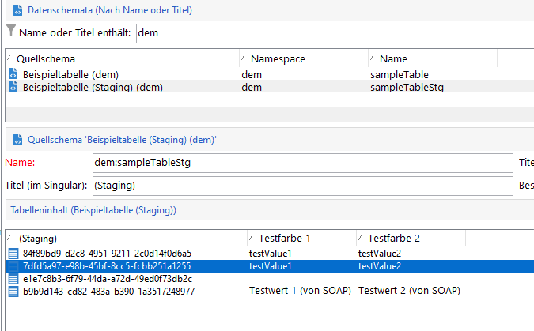Click the Quellschema details header icon

[x=15, y=140]
